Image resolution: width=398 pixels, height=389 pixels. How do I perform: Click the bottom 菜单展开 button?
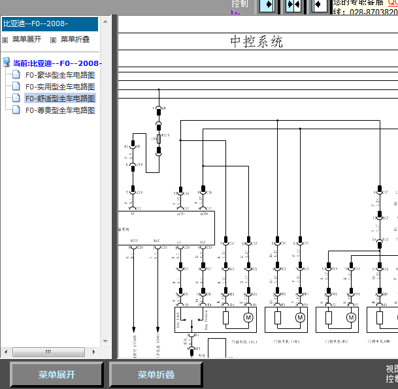57,375
